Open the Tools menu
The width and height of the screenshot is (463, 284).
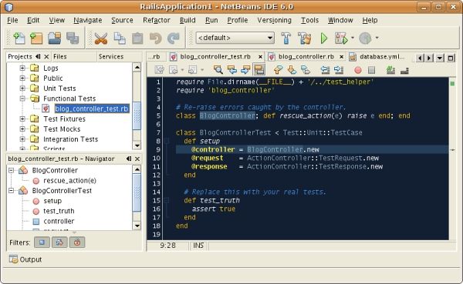[309, 20]
